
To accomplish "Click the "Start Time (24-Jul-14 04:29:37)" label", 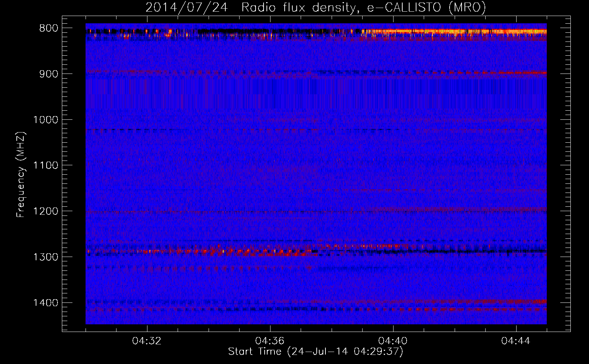I will coord(316,352).
